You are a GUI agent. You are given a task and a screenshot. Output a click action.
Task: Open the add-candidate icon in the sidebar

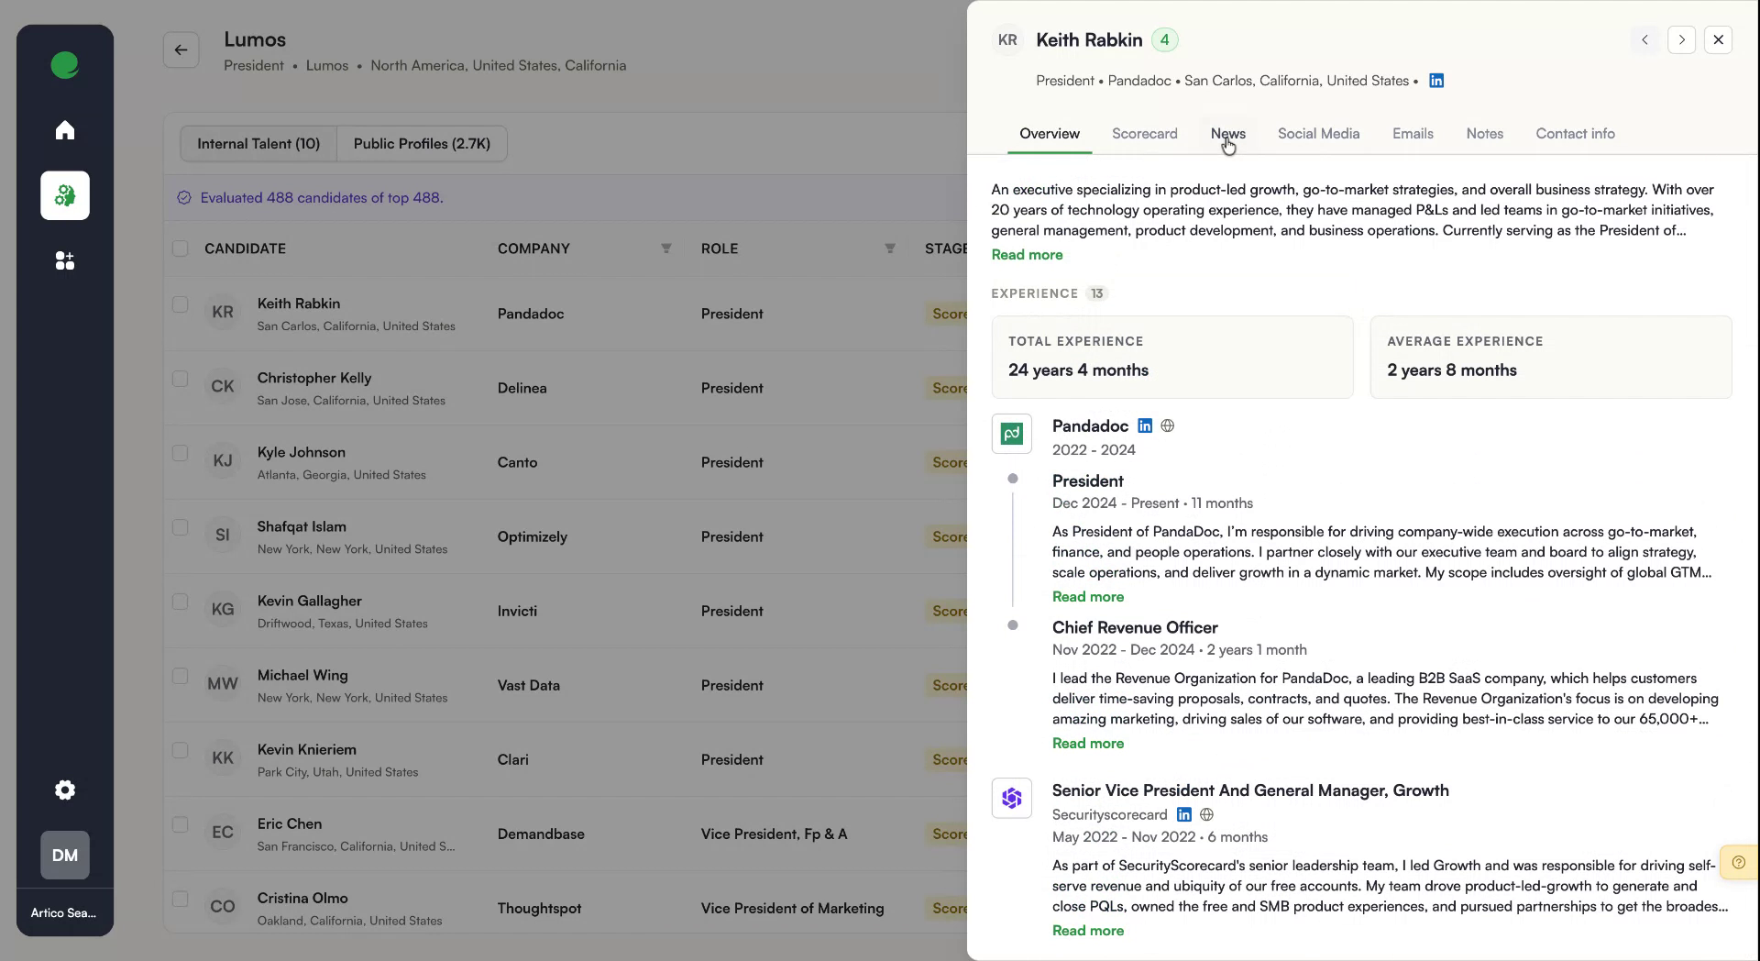64,260
